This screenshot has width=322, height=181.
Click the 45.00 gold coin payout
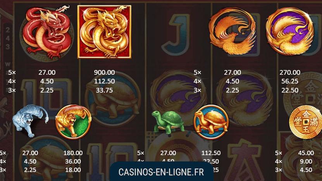[306, 153]
